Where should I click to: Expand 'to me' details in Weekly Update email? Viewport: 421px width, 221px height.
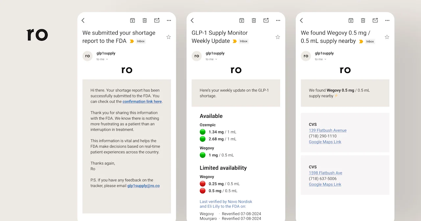[216, 60]
